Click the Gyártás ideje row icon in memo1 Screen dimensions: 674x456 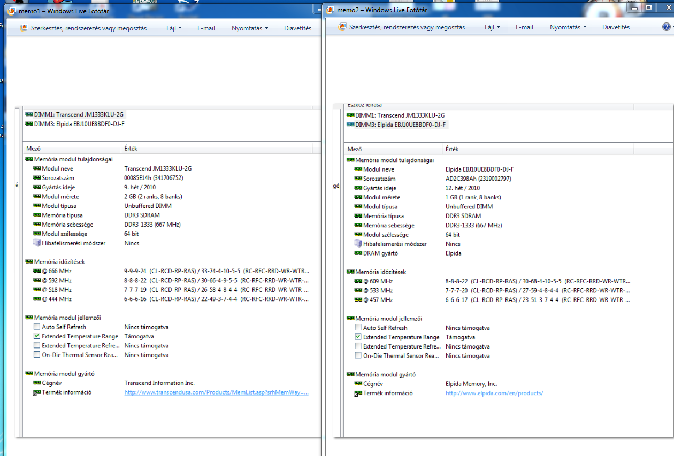[37, 187]
